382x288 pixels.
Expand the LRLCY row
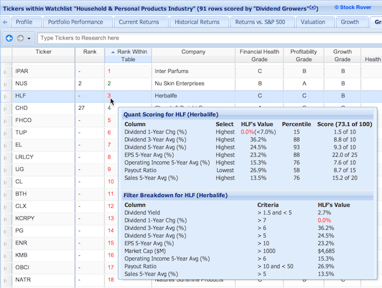pyautogui.click(x=5, y=158)
